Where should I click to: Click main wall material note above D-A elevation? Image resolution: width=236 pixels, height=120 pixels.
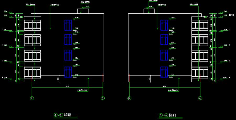click(162, 5)
